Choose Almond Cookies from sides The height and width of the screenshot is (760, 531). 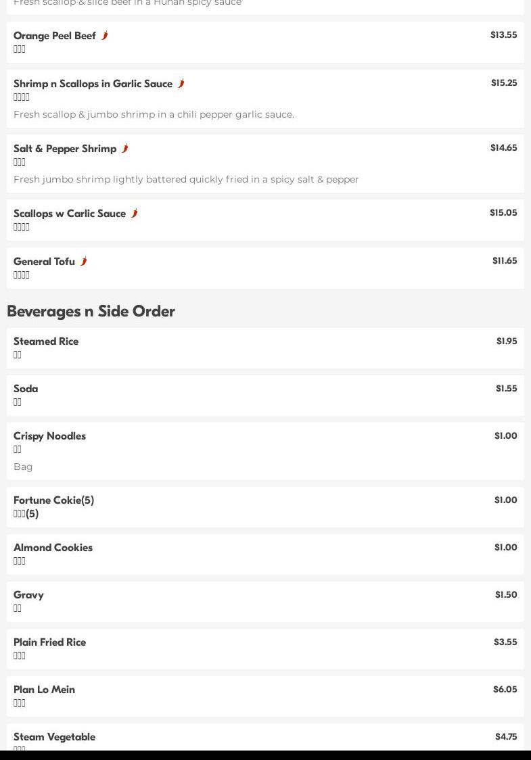(x=53, y=548)
